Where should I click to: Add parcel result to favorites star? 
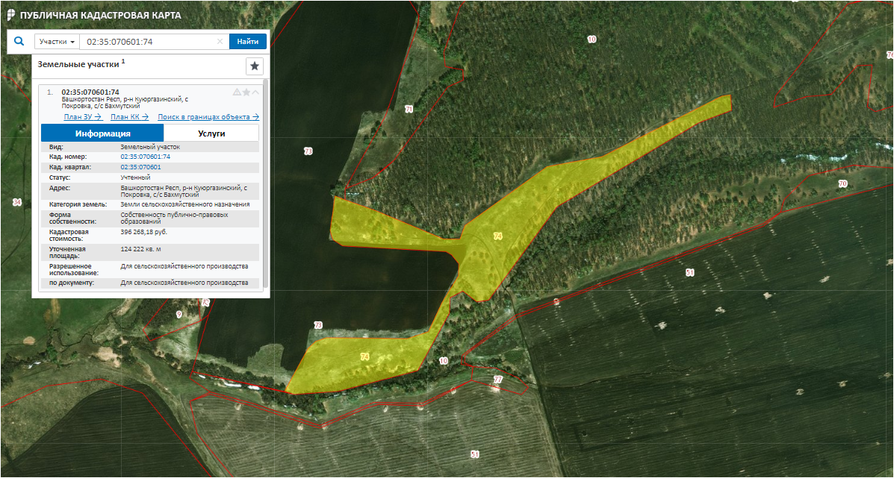pyautogui.click(x=246, y=92)
